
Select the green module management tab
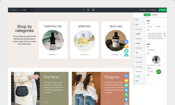(x=147, y=15)
